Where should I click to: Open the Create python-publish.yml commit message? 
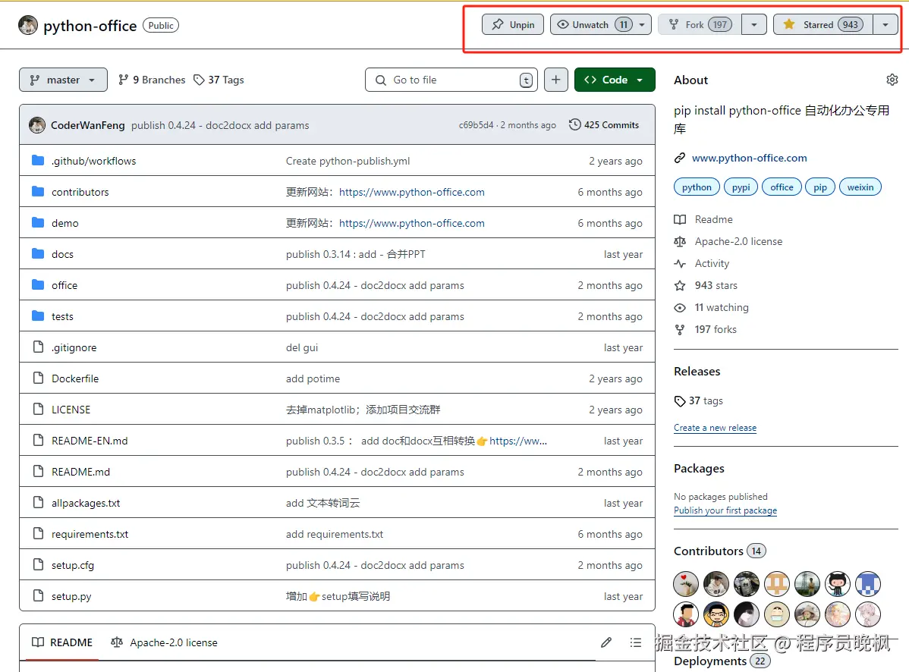click(348, 161)
